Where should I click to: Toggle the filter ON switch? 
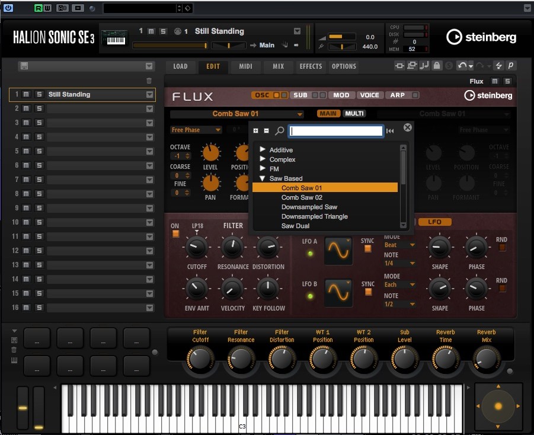[x=175, y=234]
